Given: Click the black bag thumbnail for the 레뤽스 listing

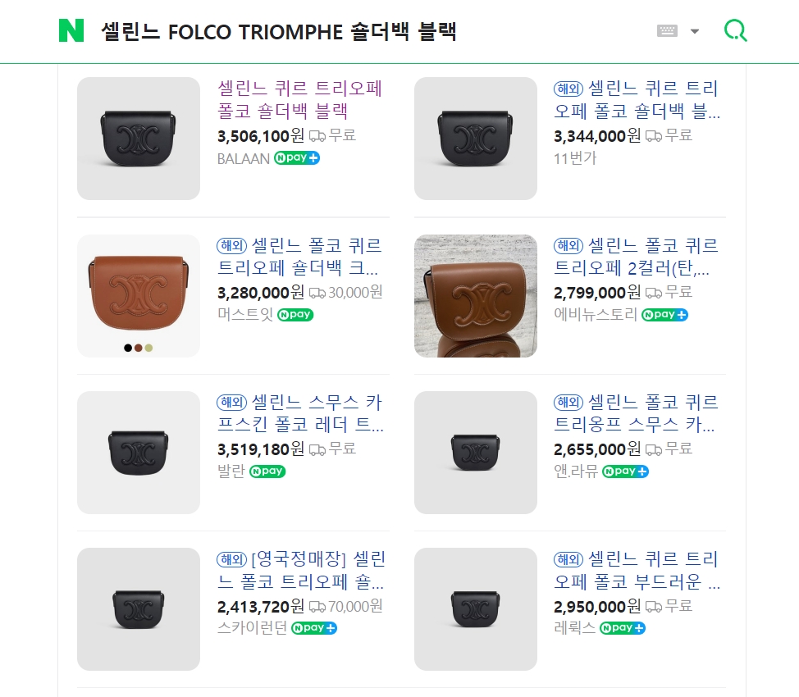Looking at the screenshot, I should 476,609.
